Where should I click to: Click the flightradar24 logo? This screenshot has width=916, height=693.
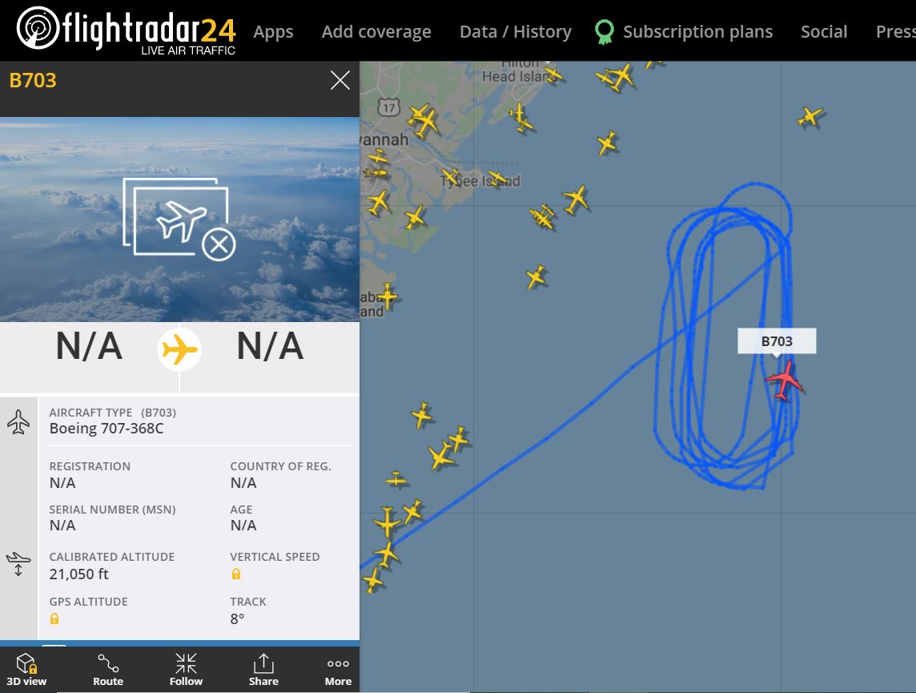coord(127,30)
